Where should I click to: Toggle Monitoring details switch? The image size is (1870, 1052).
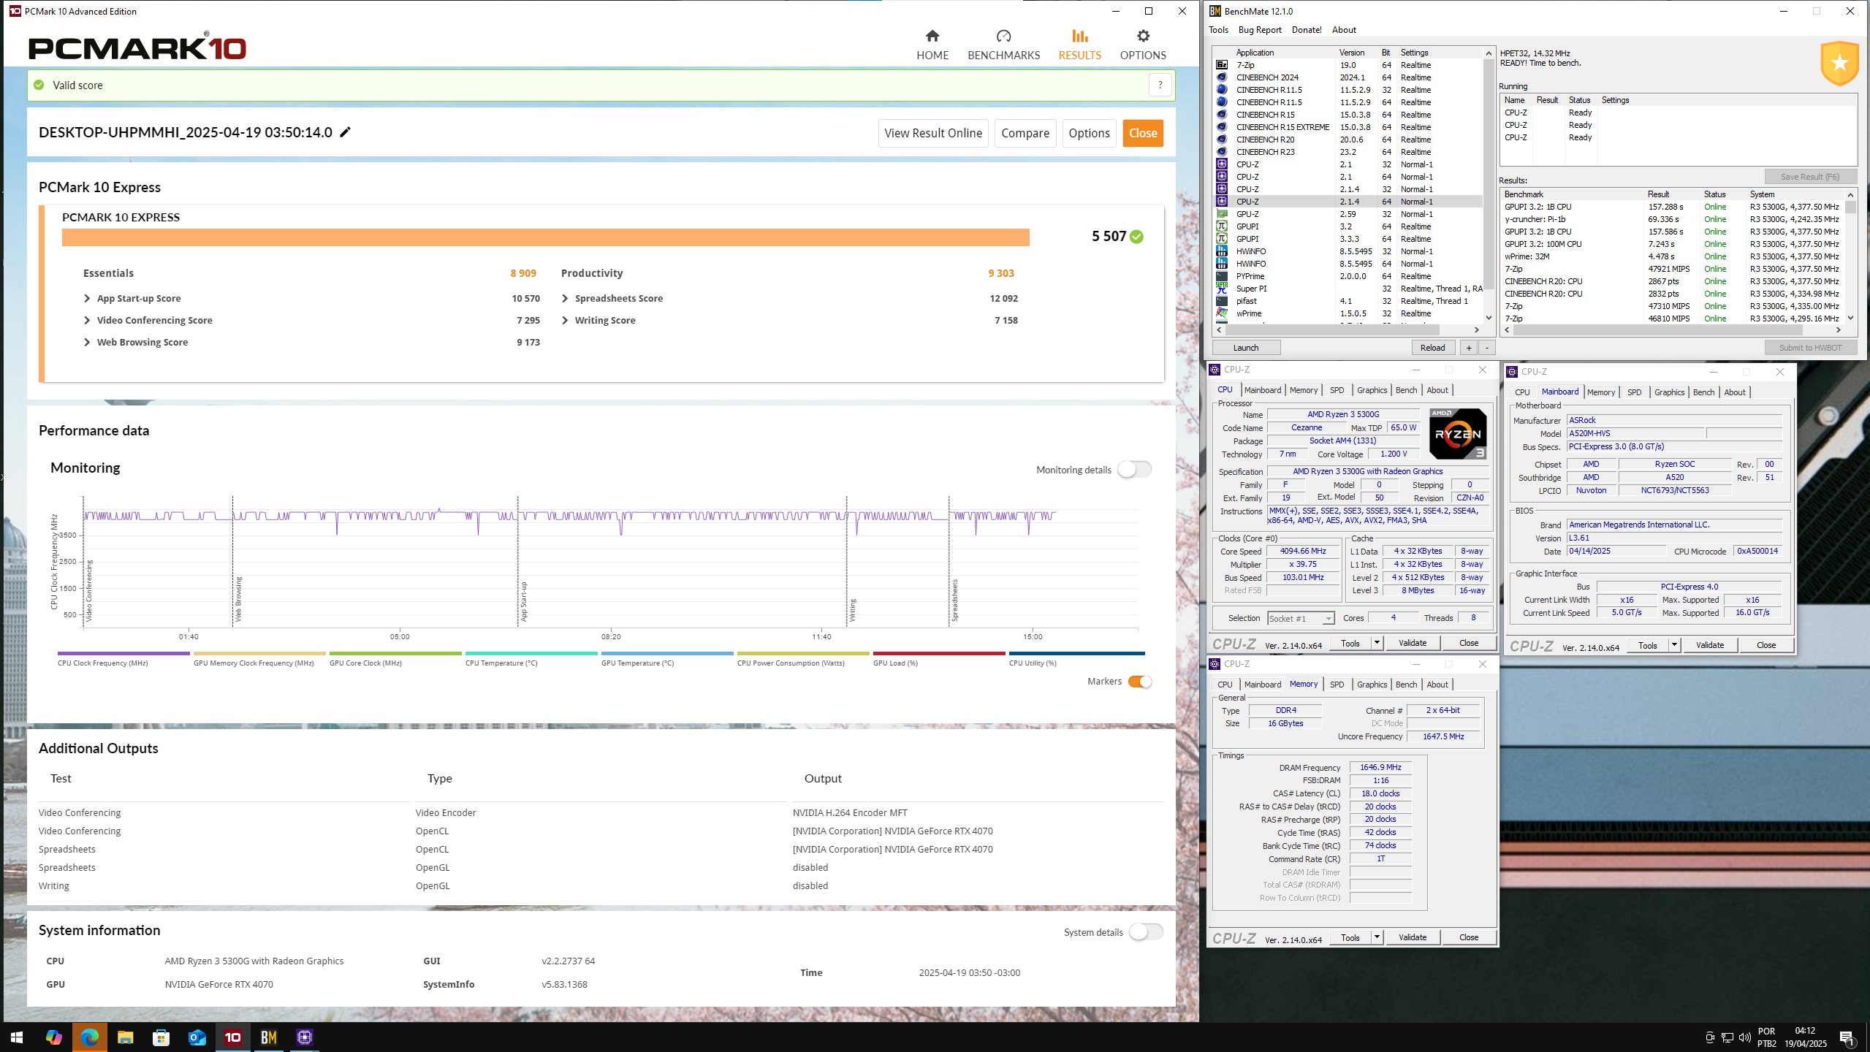tap(1134, 470)
